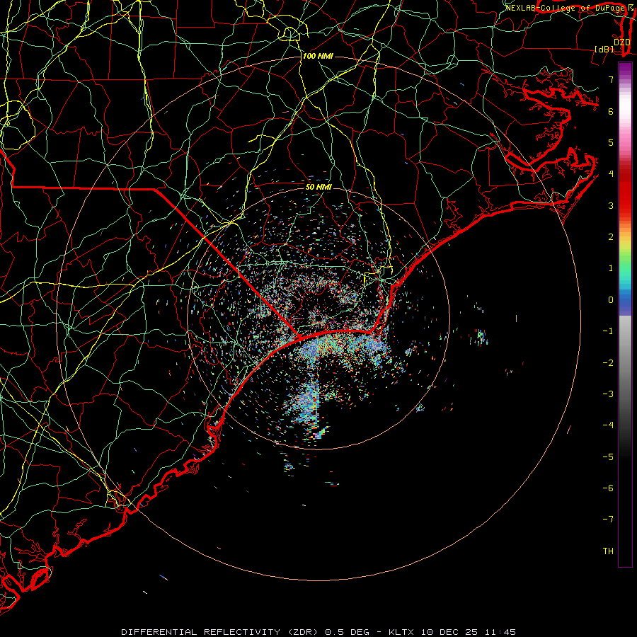Select the DZD legend title
637x637 pixels.
click(x=621, y=42)
